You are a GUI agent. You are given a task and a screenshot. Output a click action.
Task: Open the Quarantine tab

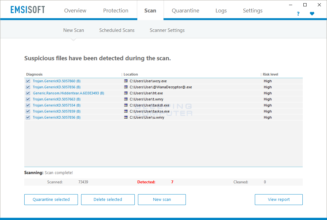(186, 11)
